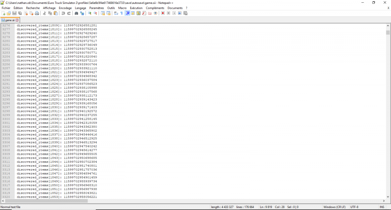The height and width of the screenshot is (210, 391).
Task: Open the Langage menu
Action: click(x=81, y=8)
